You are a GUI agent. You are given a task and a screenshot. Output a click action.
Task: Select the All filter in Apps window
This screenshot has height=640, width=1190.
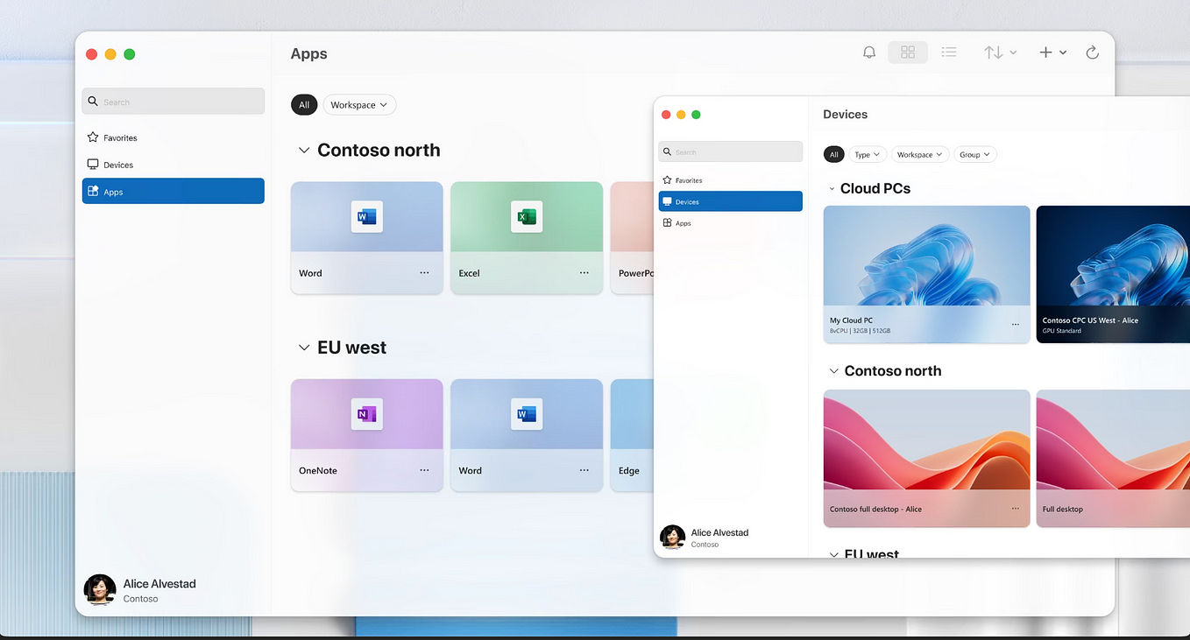coord(304,105)
